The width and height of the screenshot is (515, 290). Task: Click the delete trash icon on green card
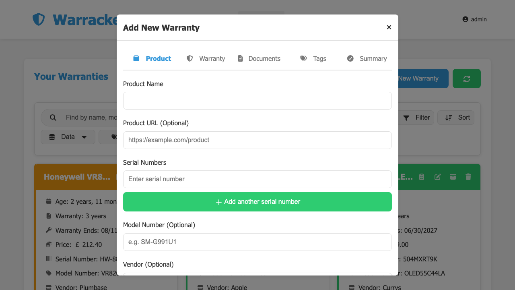468,177
